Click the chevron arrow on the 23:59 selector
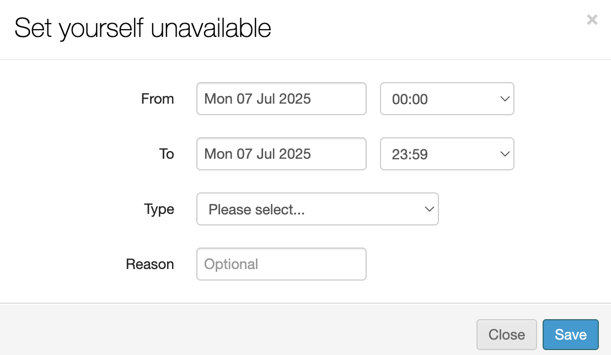Image resolution: width=611 pixels, height=355 pixels. click(x=504, y=154)
